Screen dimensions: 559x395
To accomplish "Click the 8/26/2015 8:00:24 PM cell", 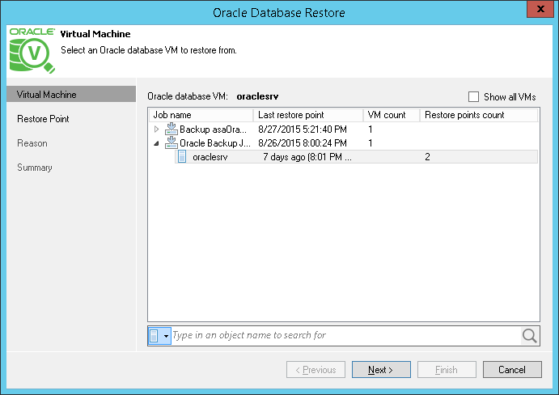I will pyautogui.click(x=303, y=142).
